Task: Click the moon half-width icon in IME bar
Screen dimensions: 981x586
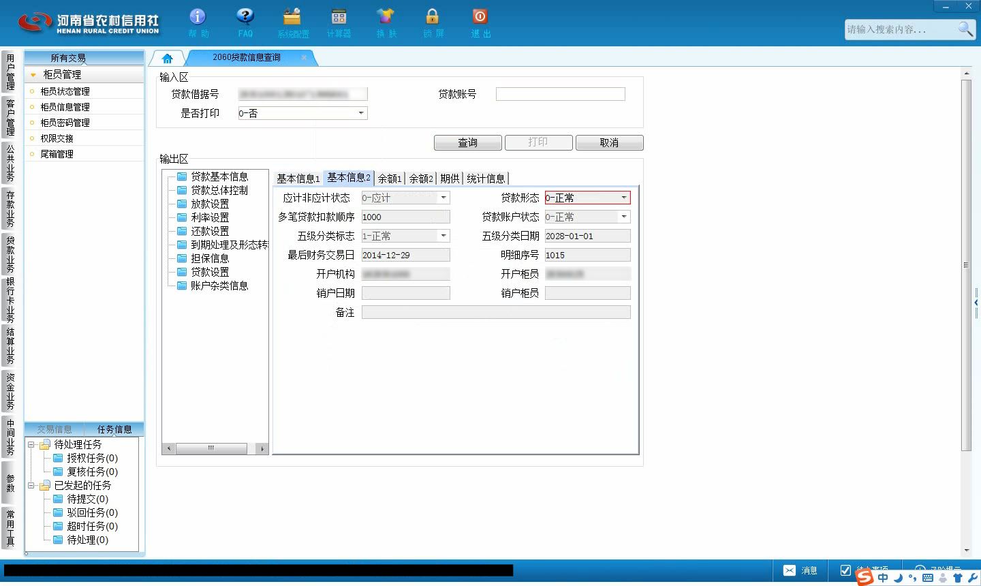Action: tap(898, 578)
